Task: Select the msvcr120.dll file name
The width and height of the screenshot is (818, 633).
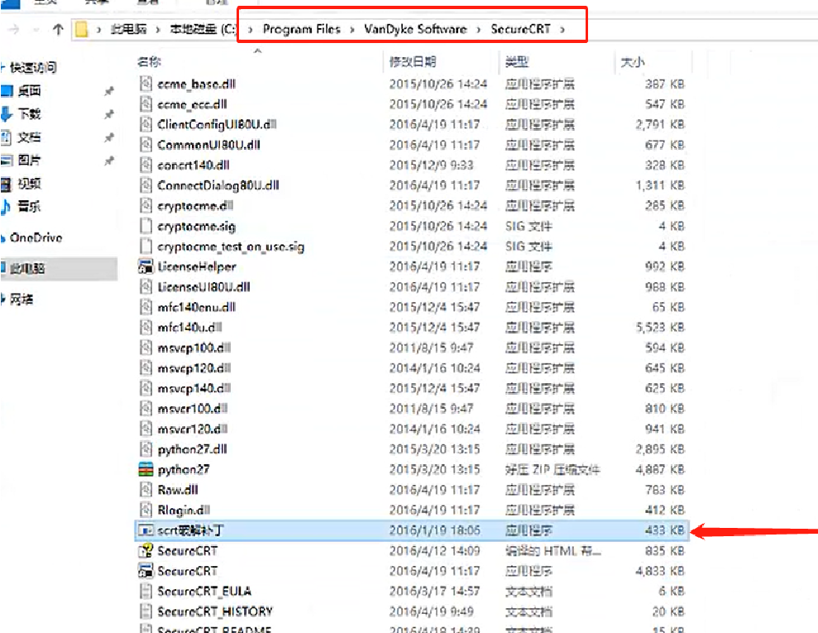Action: click(193, 429)
